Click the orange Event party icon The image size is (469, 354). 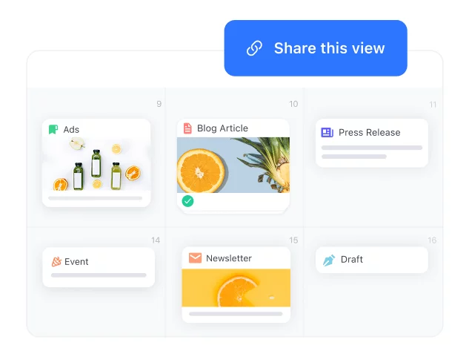click(56, 261)
